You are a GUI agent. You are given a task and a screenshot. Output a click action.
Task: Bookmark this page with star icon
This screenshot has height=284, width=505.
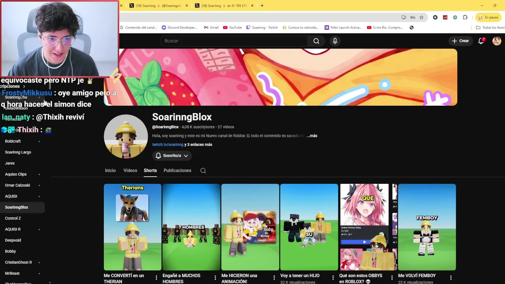pos(421,17)
